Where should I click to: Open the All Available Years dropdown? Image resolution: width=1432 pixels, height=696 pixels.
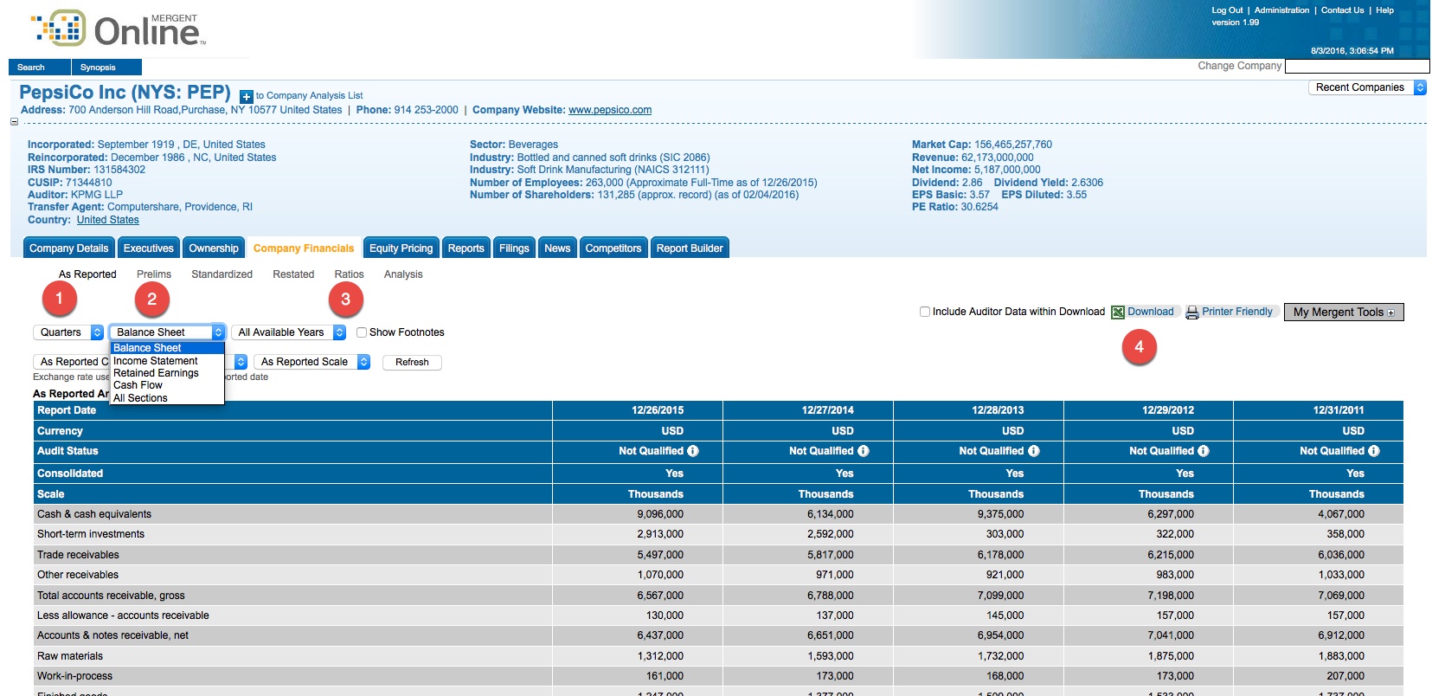pos(288,332)
